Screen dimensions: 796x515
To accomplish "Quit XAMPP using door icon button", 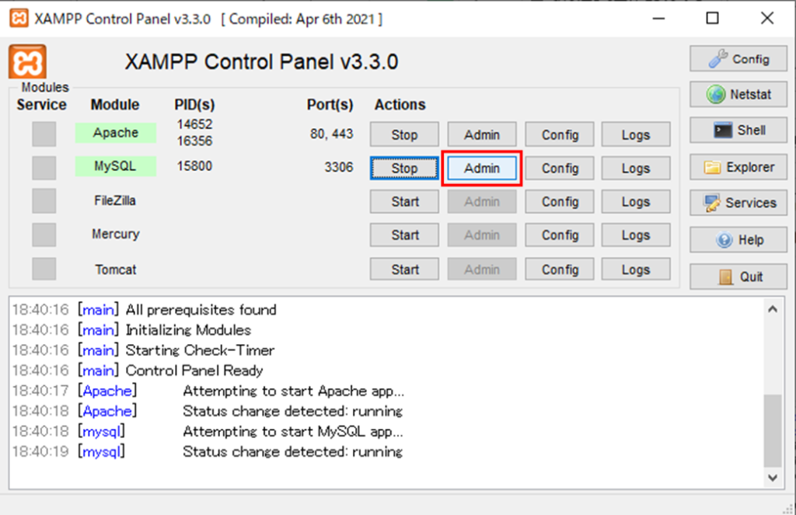I will [738, 277].
